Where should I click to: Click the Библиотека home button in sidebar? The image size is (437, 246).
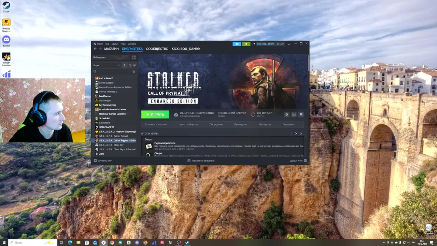tap(111, 57)
